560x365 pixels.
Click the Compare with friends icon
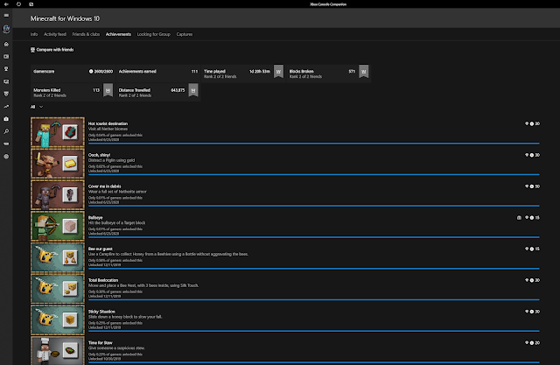point(32,50)
